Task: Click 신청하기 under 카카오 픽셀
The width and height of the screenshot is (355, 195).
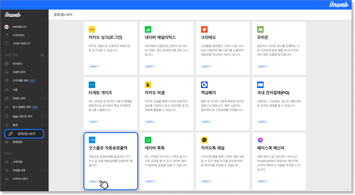Action: coord(150,122)
